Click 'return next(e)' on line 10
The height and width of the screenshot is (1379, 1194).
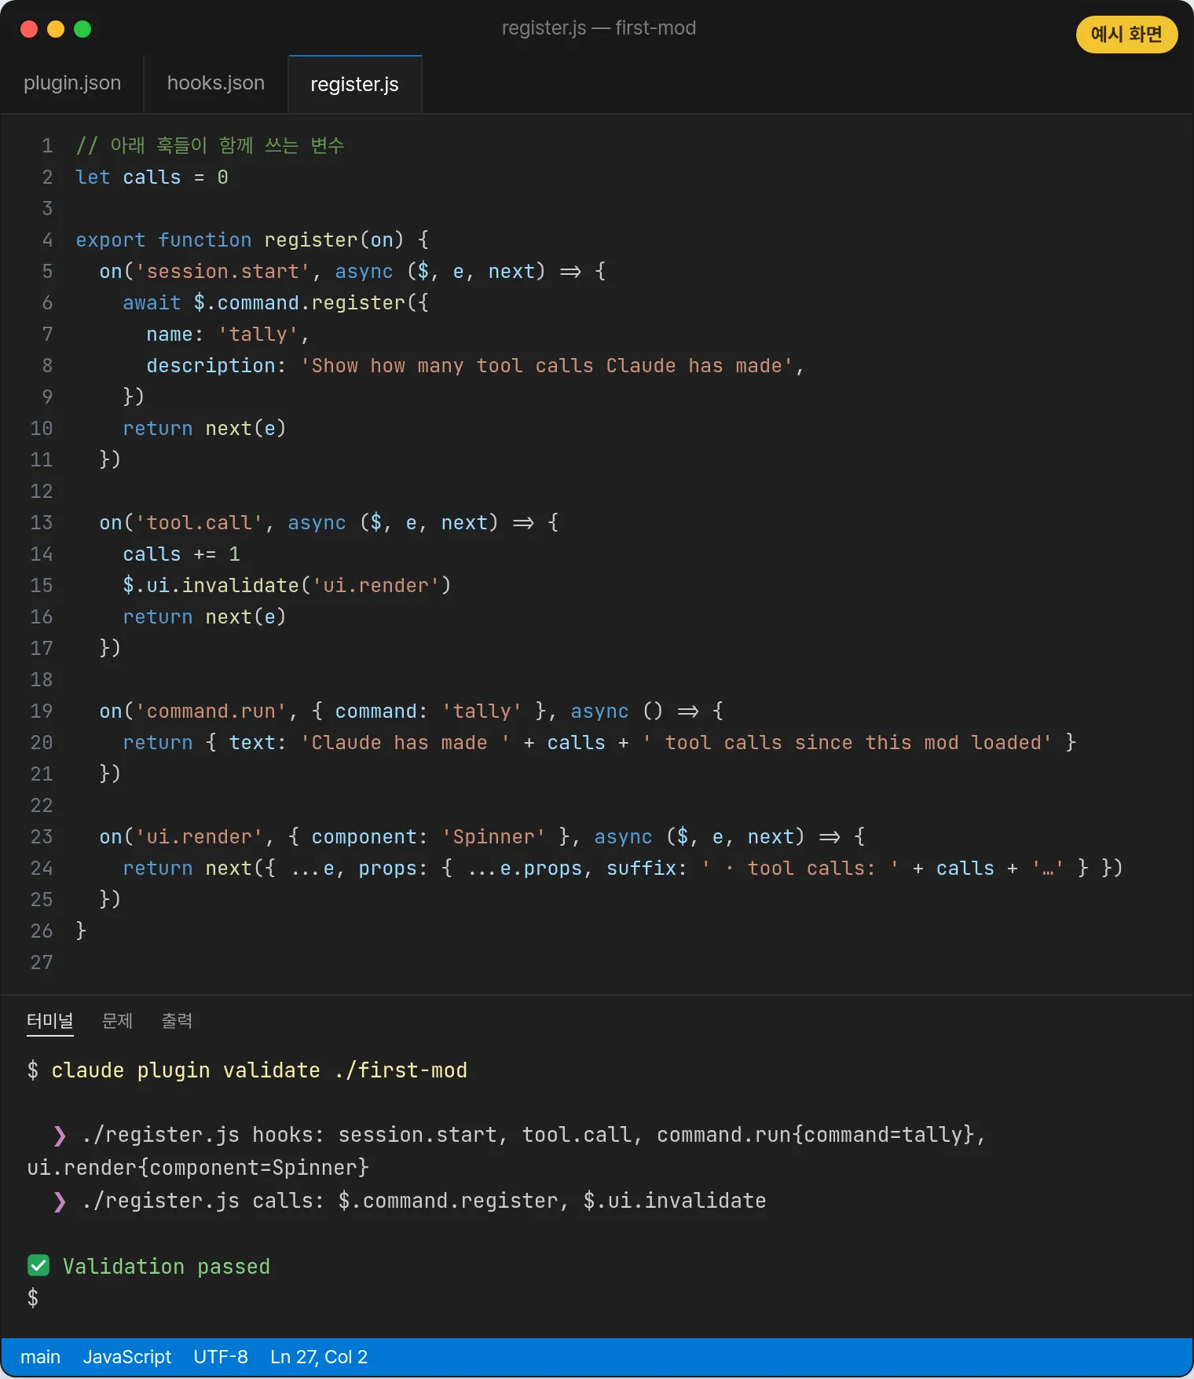click(x=204, y=429)
